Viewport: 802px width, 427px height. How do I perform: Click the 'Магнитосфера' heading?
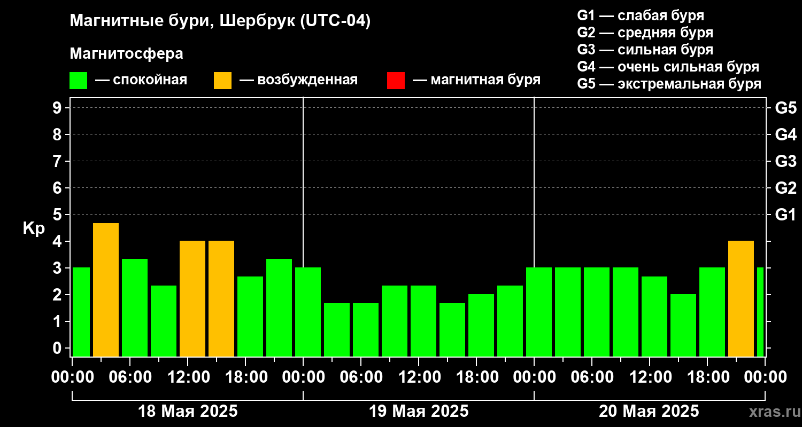[127, 54]
